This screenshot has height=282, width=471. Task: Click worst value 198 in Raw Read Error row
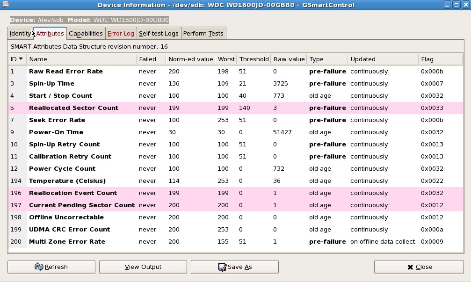coord(223,72)
